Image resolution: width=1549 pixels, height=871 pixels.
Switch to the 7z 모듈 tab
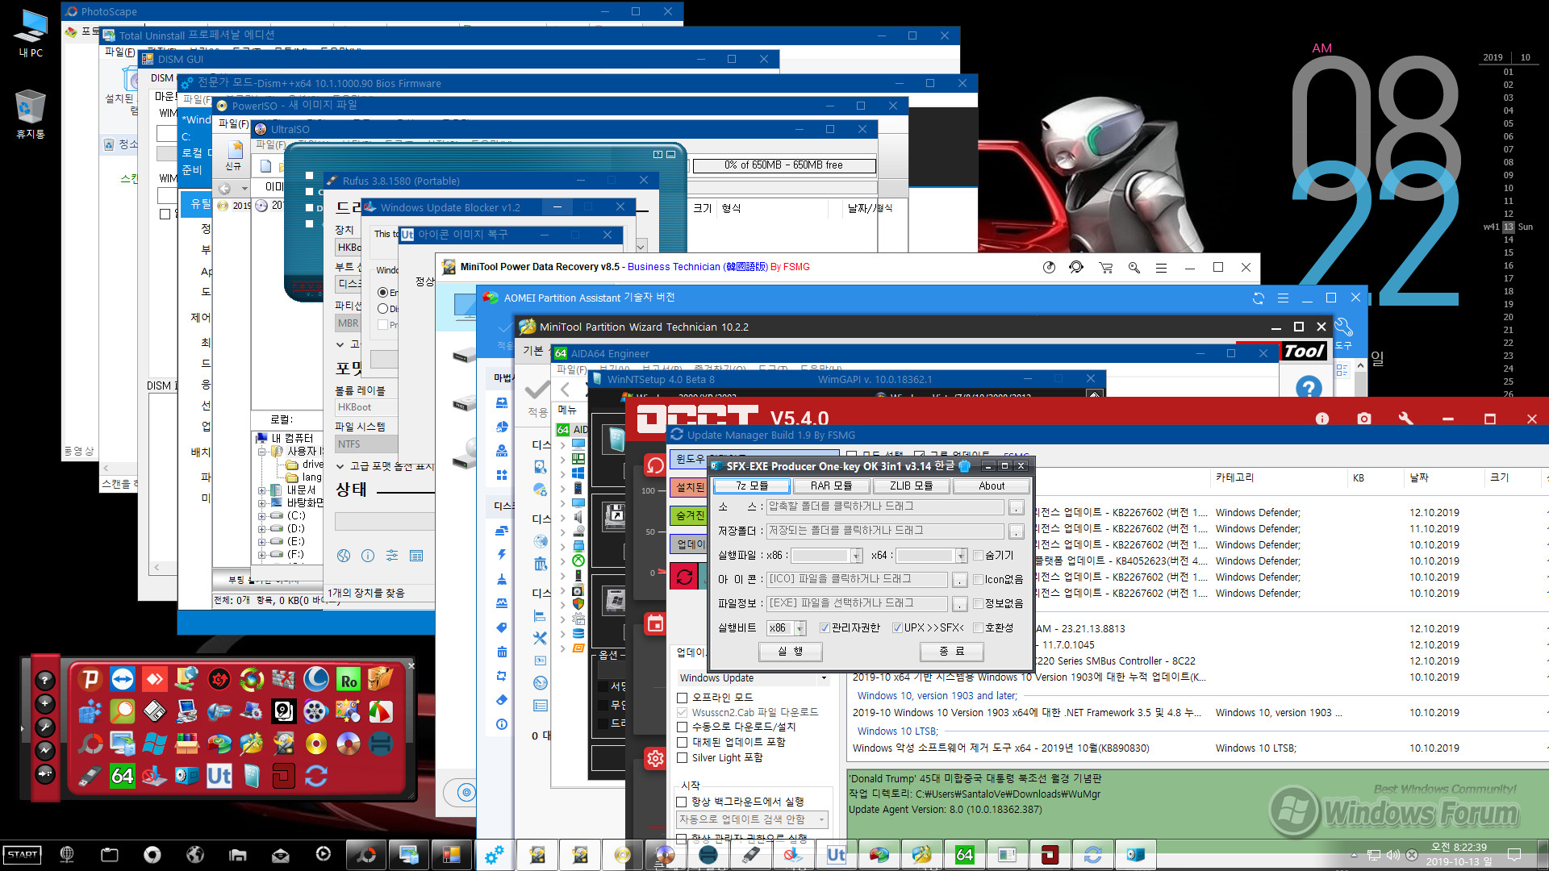tap(752, 486)
